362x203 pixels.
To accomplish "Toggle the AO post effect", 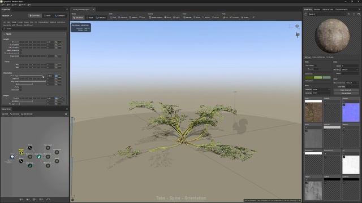I will pyautogui.click(x=225, y=17).
